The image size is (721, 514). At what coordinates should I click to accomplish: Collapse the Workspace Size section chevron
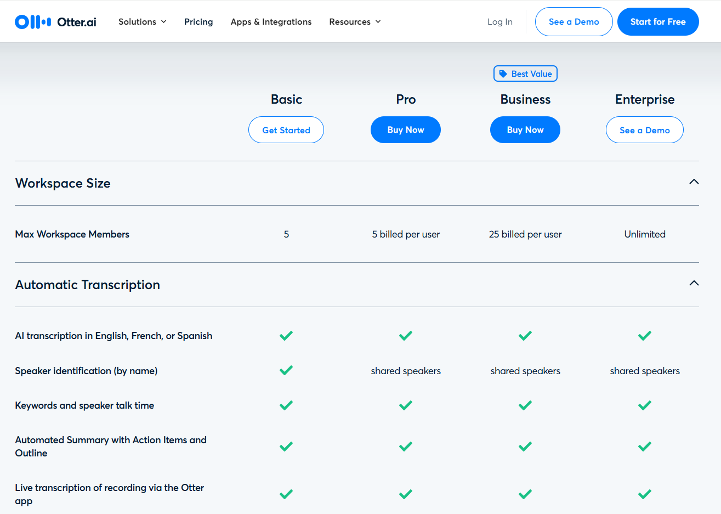pyautogui.click(x=694, y=182)
